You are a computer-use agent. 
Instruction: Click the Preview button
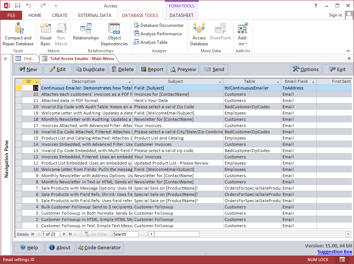click(x=183, y=70)
